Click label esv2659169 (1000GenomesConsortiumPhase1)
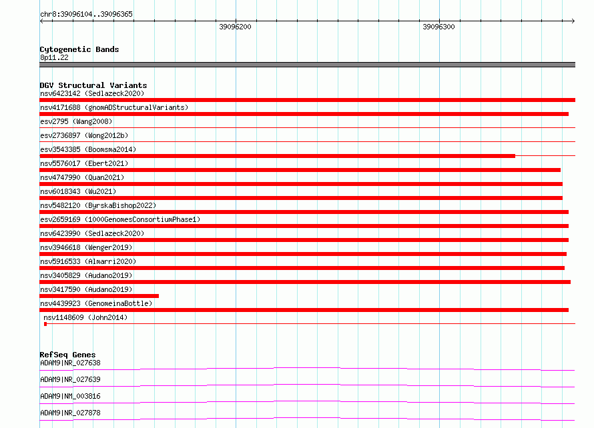This screenshot has width=594, height=428. (120, 219)
